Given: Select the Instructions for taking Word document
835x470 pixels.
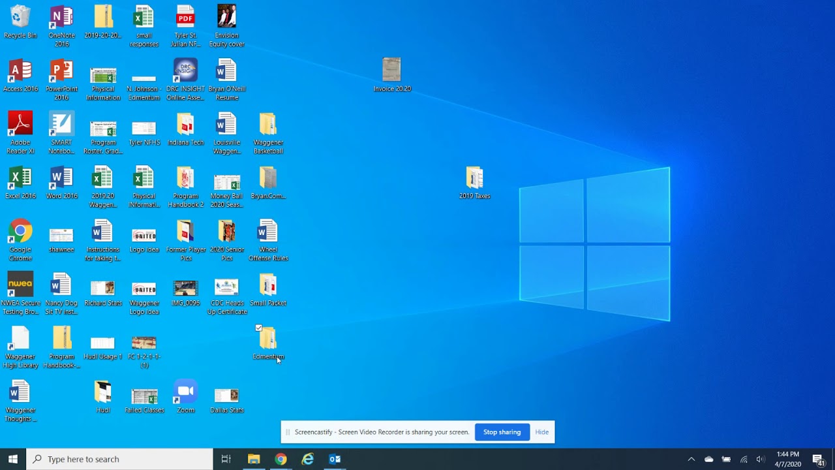Looking at the screenshot, I should pyautogui.click(x=103, y=240).
